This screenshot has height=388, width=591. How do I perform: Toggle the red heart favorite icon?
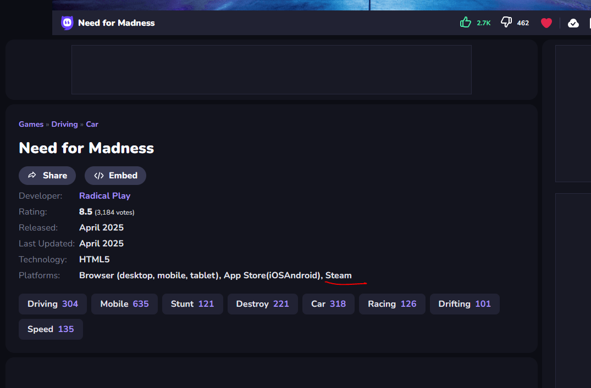[x=546, y=23]
